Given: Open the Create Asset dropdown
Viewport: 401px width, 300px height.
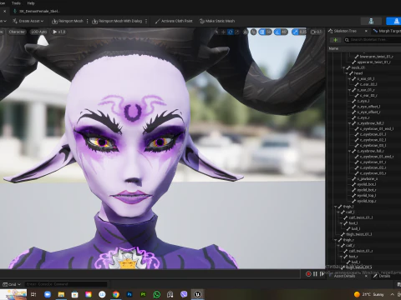Looking at the screenshot, I should (28, 21).
